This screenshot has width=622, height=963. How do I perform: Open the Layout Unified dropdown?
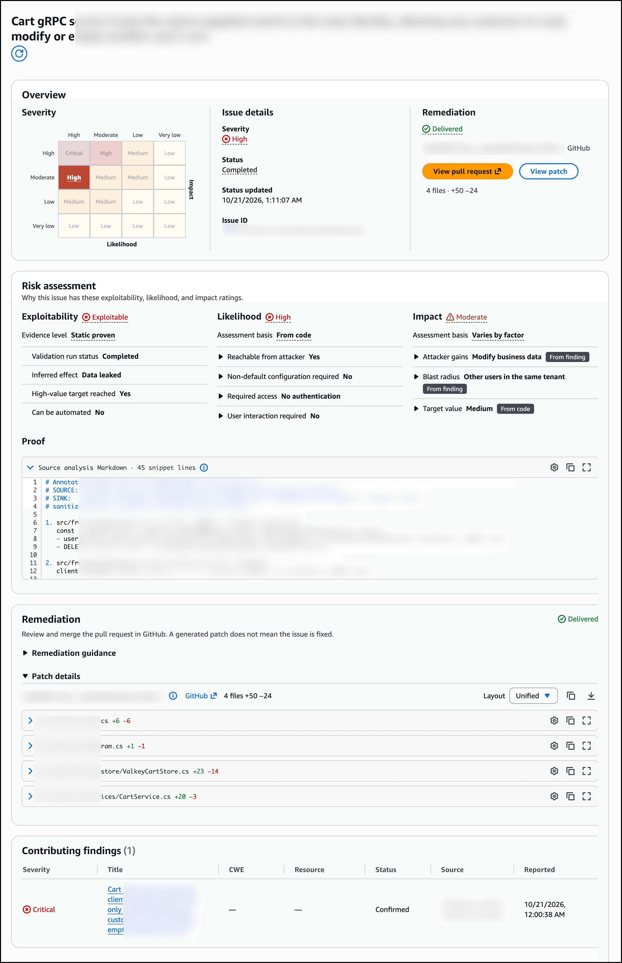click(x=533, y=696)
